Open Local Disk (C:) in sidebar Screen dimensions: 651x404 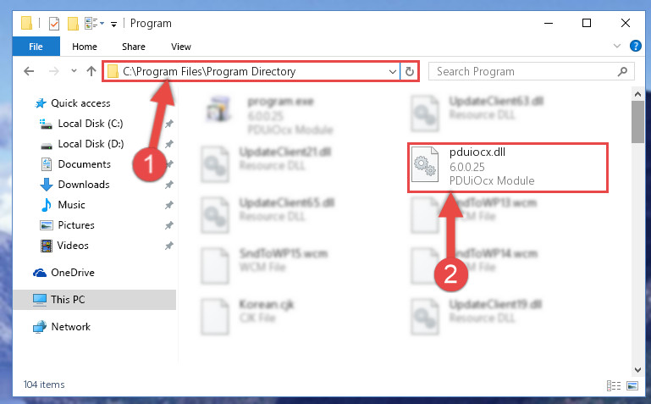coord(90,124)
